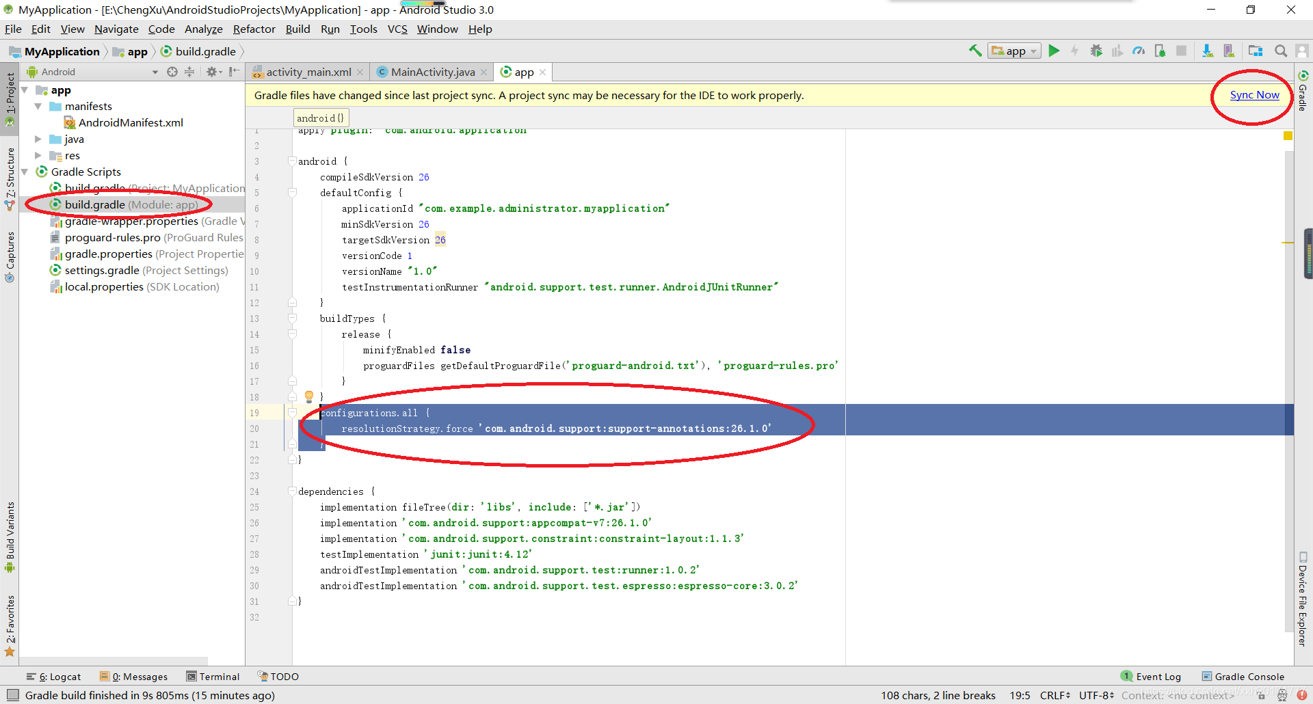Open the Logcat tool window
The width and height of the screenshot is (1313, 704).
pos(53,677)
